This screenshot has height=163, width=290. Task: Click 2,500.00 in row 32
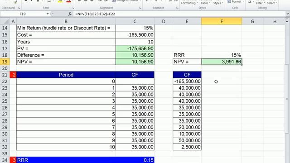[187, 147]
